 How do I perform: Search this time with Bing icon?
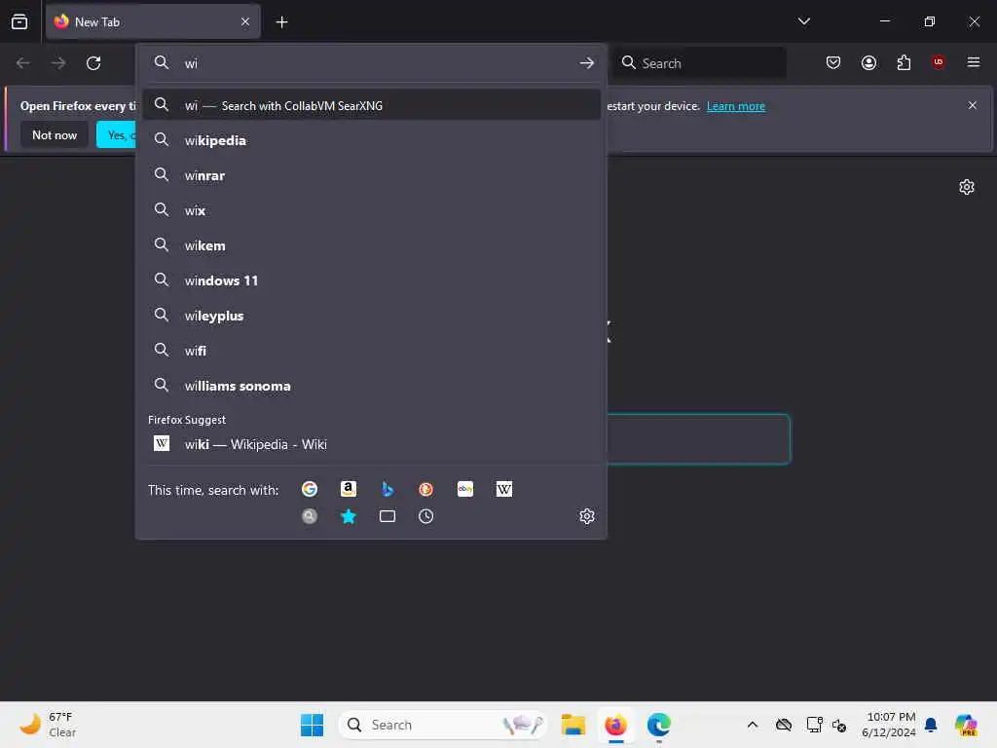click(388, 489)
